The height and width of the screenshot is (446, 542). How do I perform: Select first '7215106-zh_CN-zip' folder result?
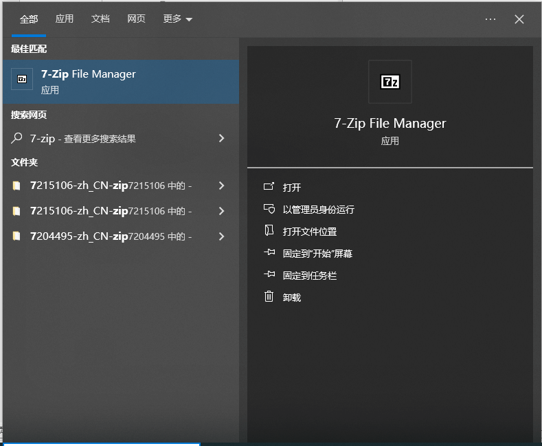pyautogui.click(x=121, y=186)
